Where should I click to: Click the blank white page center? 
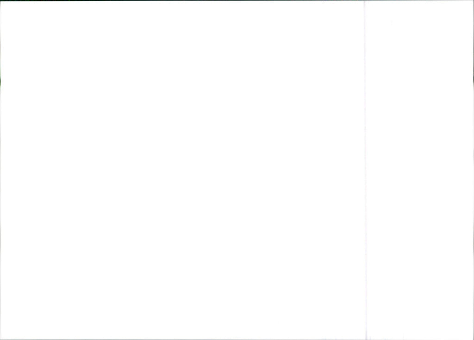coord(182,170)
